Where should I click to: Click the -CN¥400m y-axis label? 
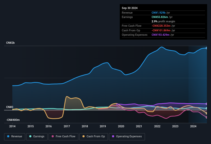[x=13, y=120]
